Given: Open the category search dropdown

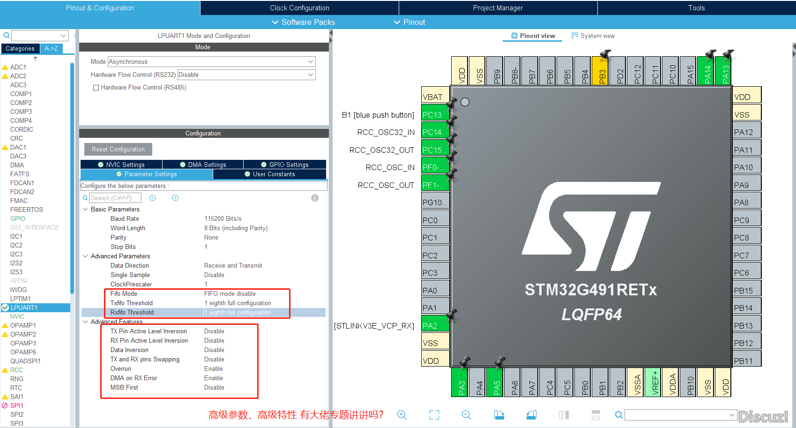Looking at the screenshot, I should pos(63,36).
